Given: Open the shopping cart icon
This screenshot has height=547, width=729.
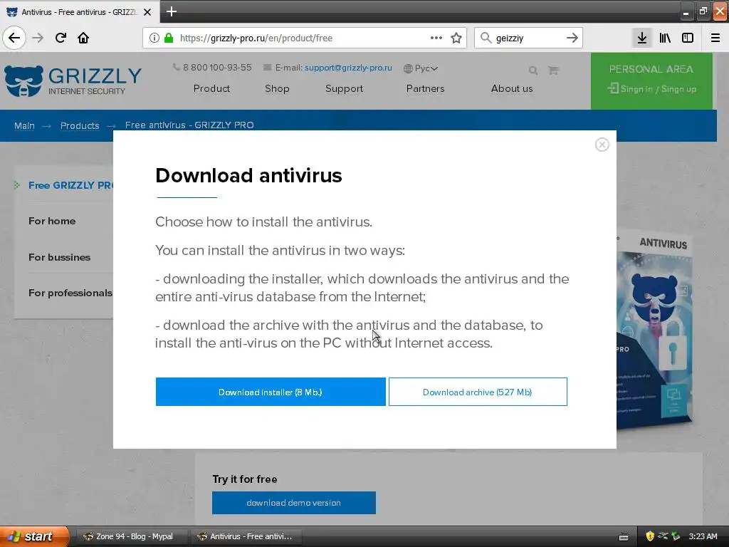Looking at the screenshot, I should pyautogui.click(x=553, y=71).
